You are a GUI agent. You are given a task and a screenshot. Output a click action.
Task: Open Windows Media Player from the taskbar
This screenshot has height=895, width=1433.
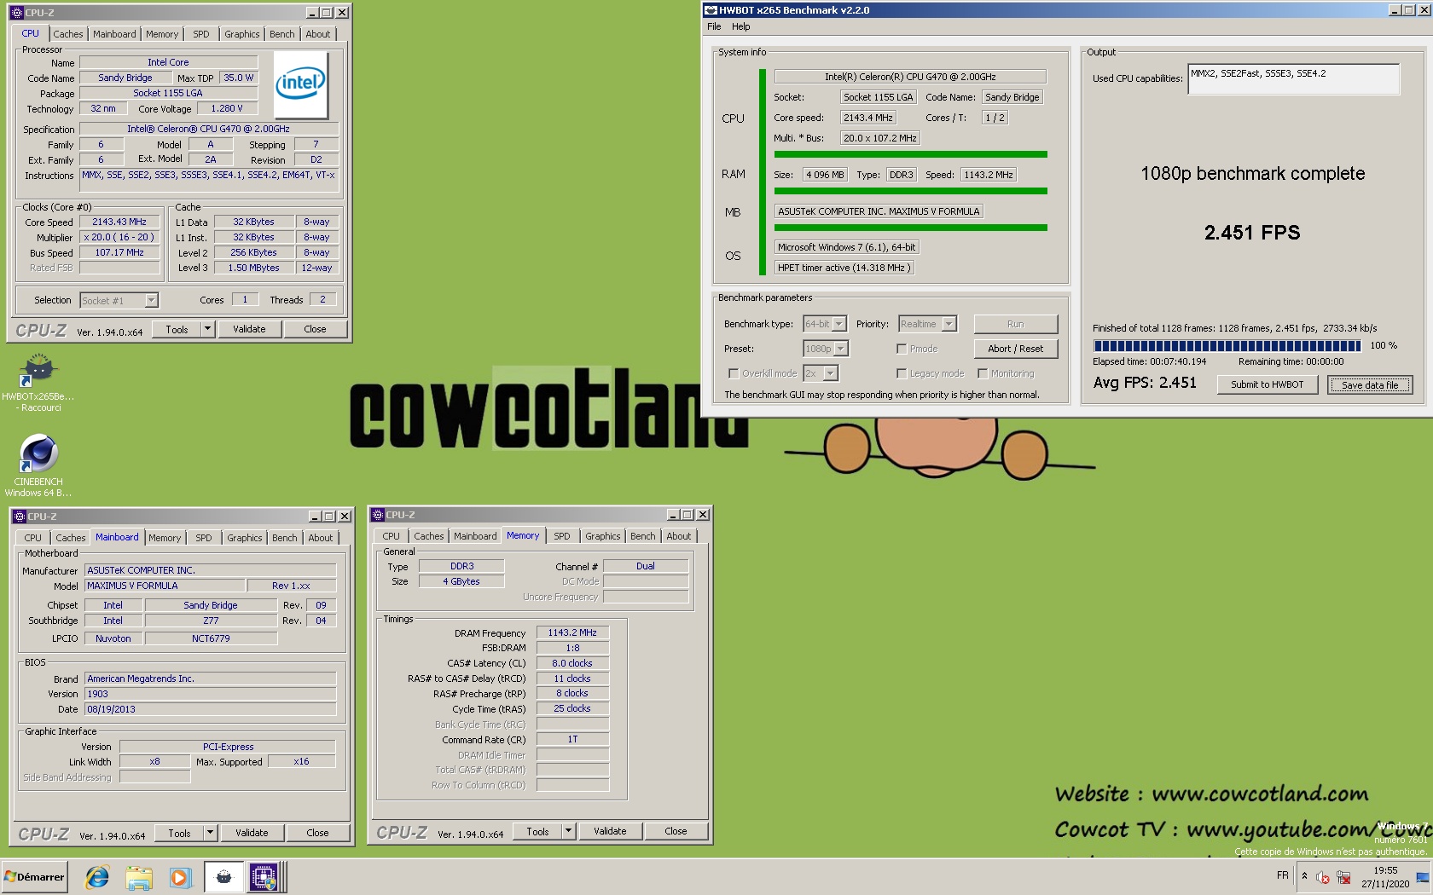[180, 876]
